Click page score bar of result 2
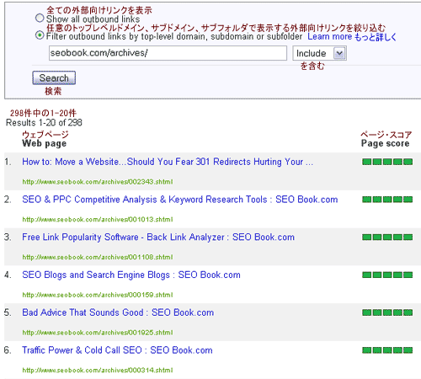This screenshot has width=421, height=379. click(387, 200)
